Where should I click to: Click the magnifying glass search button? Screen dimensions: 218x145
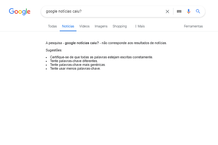click(x=198, y=12)
